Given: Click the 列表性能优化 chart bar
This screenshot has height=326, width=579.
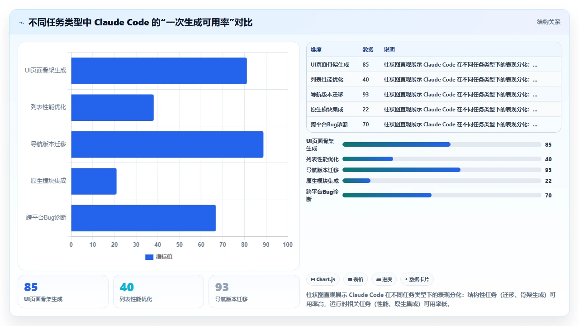Looking at the screenshot, I should [112, 108].
